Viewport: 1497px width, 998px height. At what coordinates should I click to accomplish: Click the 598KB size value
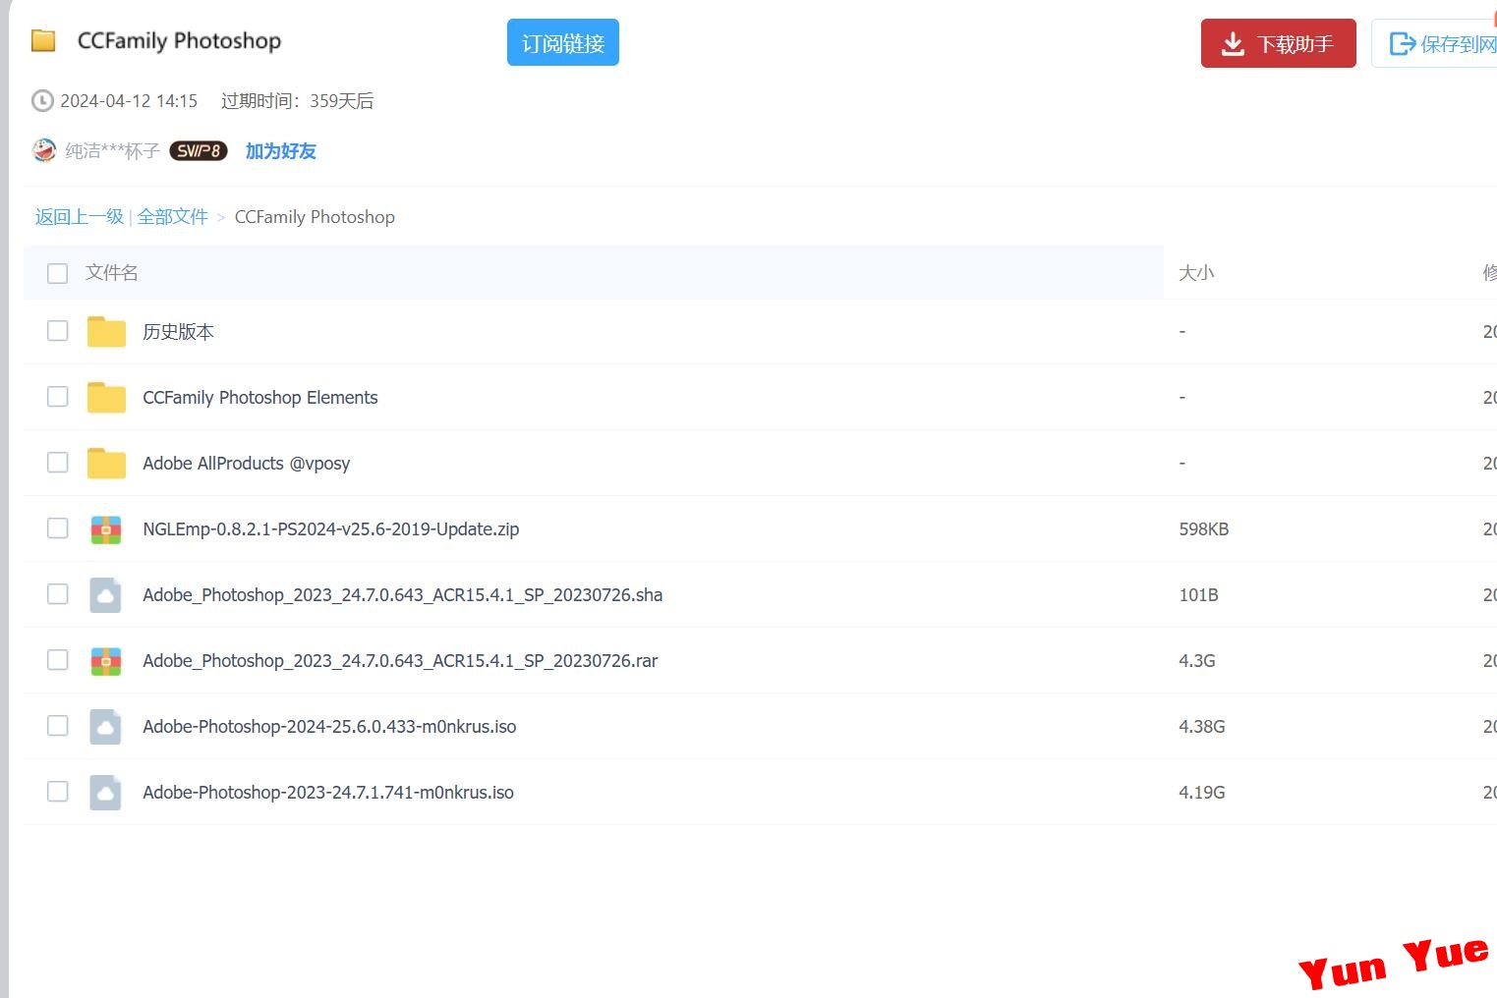pos(1204,529)
